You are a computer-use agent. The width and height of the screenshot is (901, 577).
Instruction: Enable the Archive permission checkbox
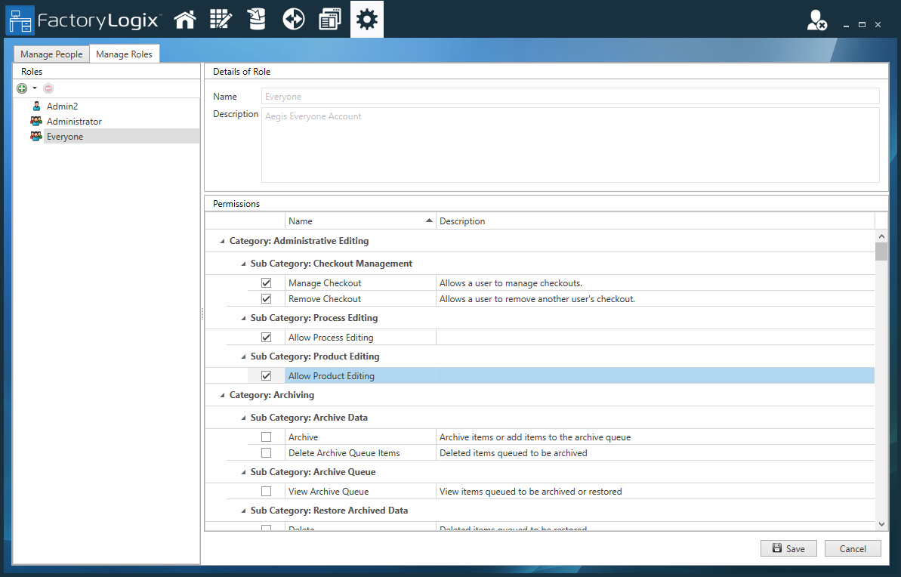point(266,437)
